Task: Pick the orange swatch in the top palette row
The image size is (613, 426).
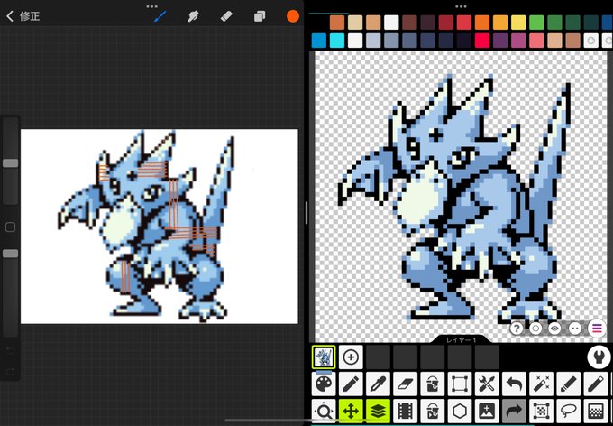Action: click(x=482, y=23)
